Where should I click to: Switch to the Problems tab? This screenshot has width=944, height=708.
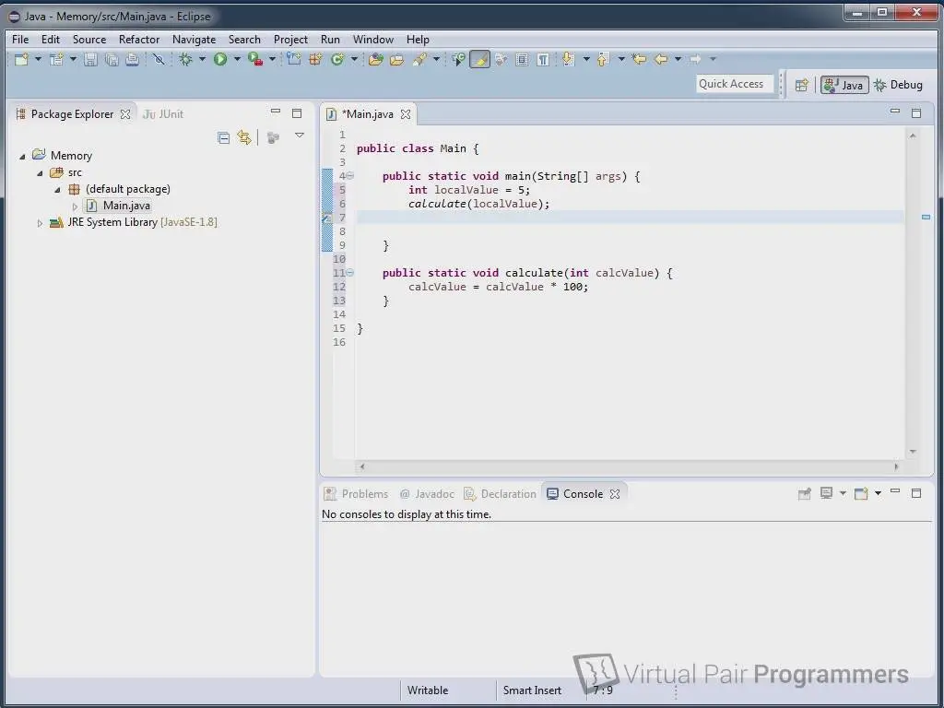pyautogui.click(x=356, y=494)
